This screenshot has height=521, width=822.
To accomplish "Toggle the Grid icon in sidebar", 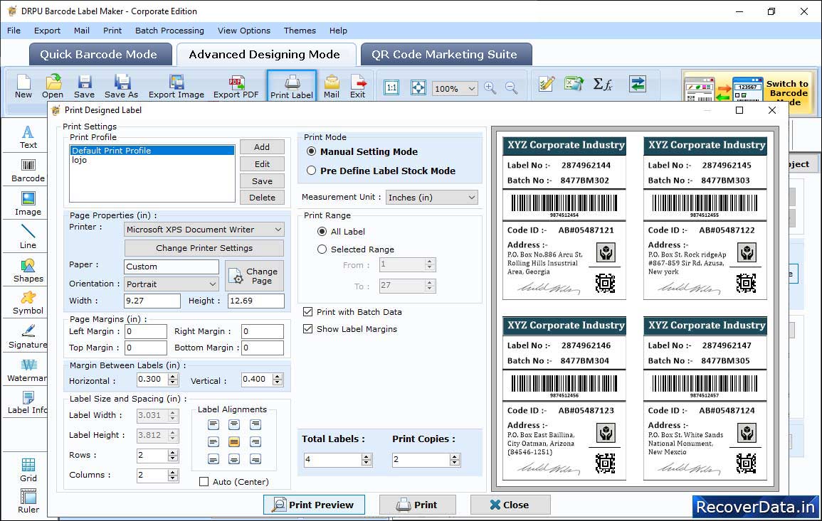I will point(28,470).
